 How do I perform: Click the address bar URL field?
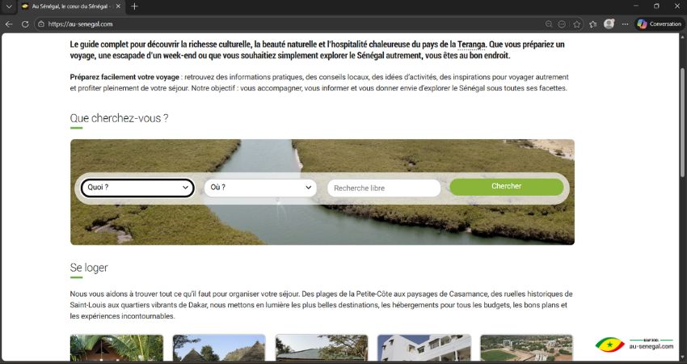tap(289, 24)
